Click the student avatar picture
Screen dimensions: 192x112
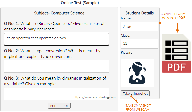(x=138, y=73)
